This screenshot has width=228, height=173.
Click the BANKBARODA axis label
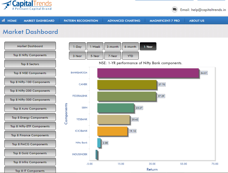[79, 73]
